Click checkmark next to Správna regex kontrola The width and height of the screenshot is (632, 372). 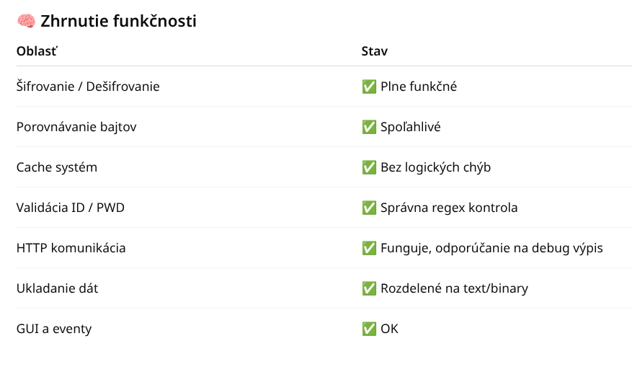click(x=369, y=208)
